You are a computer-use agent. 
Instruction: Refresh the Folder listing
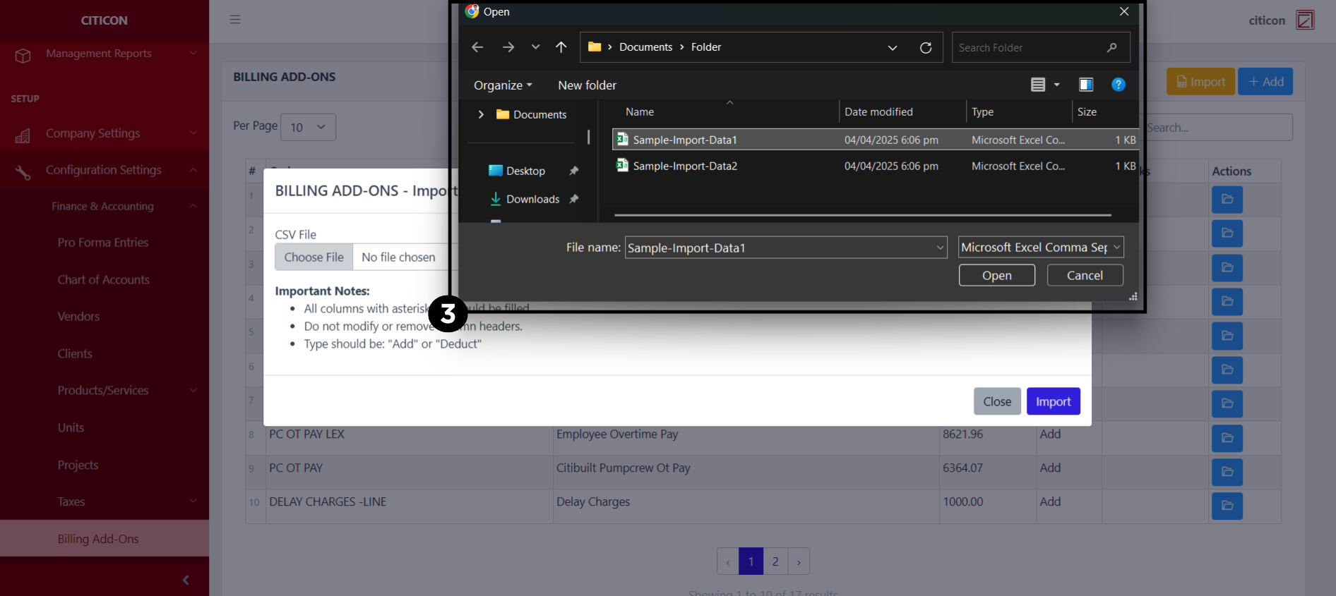(925, 47)
